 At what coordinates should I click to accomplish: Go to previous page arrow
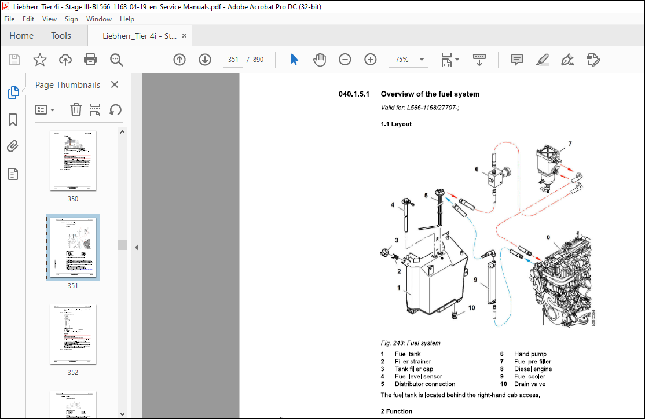click(x=179, y=60)
